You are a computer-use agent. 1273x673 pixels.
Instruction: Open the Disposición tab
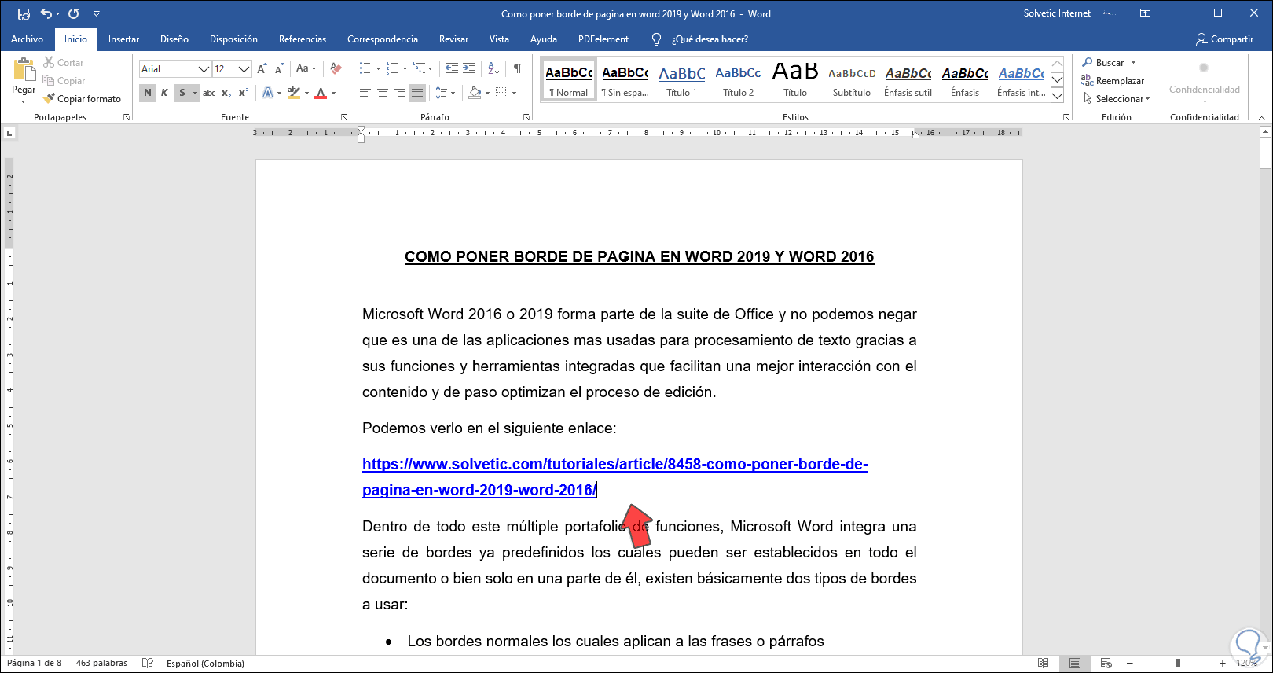(x=233, y=39)
